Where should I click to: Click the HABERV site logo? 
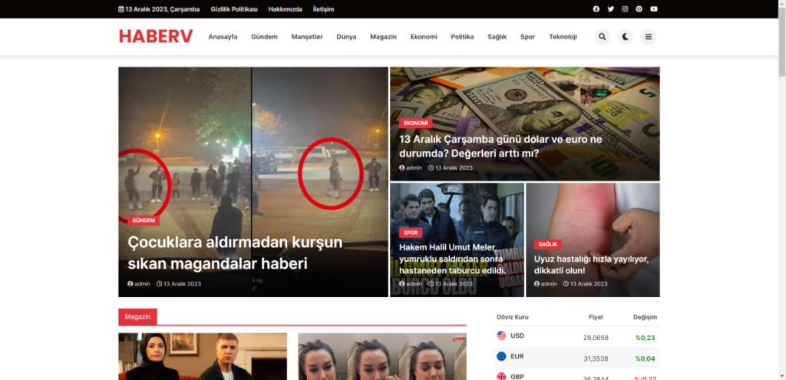(x=156, y=37)
